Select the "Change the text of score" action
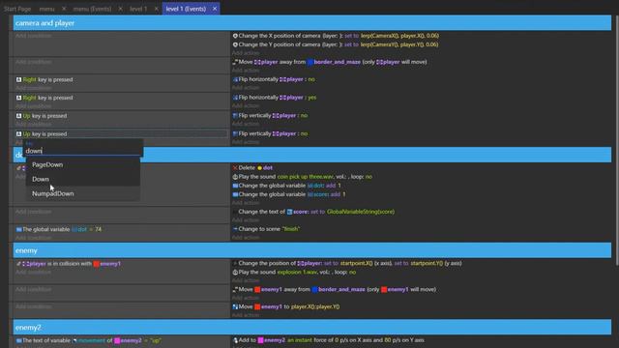 coord(313,212)
